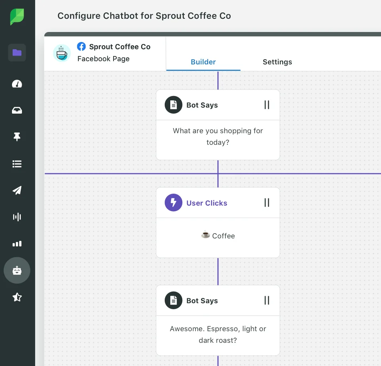The image size is (381, 366).
Task: Select the Coffee quick reply option
Action: [x=218, y=236]
